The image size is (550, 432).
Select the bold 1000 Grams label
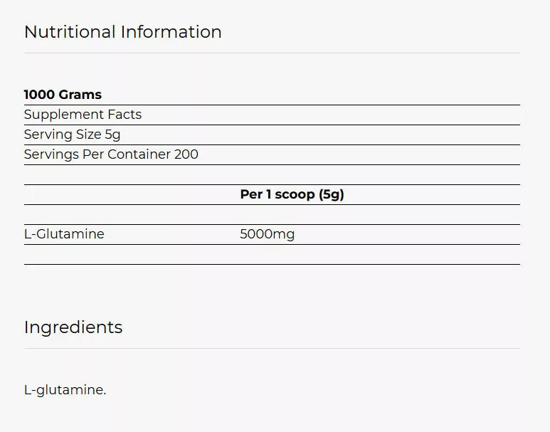coord(63,95)
